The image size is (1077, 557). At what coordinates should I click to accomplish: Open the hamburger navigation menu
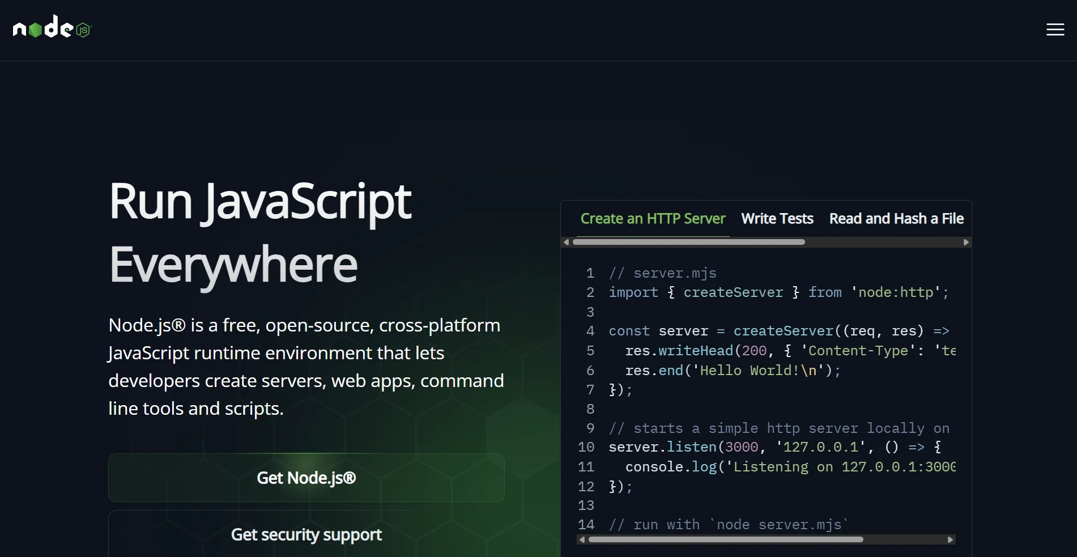1055,29
